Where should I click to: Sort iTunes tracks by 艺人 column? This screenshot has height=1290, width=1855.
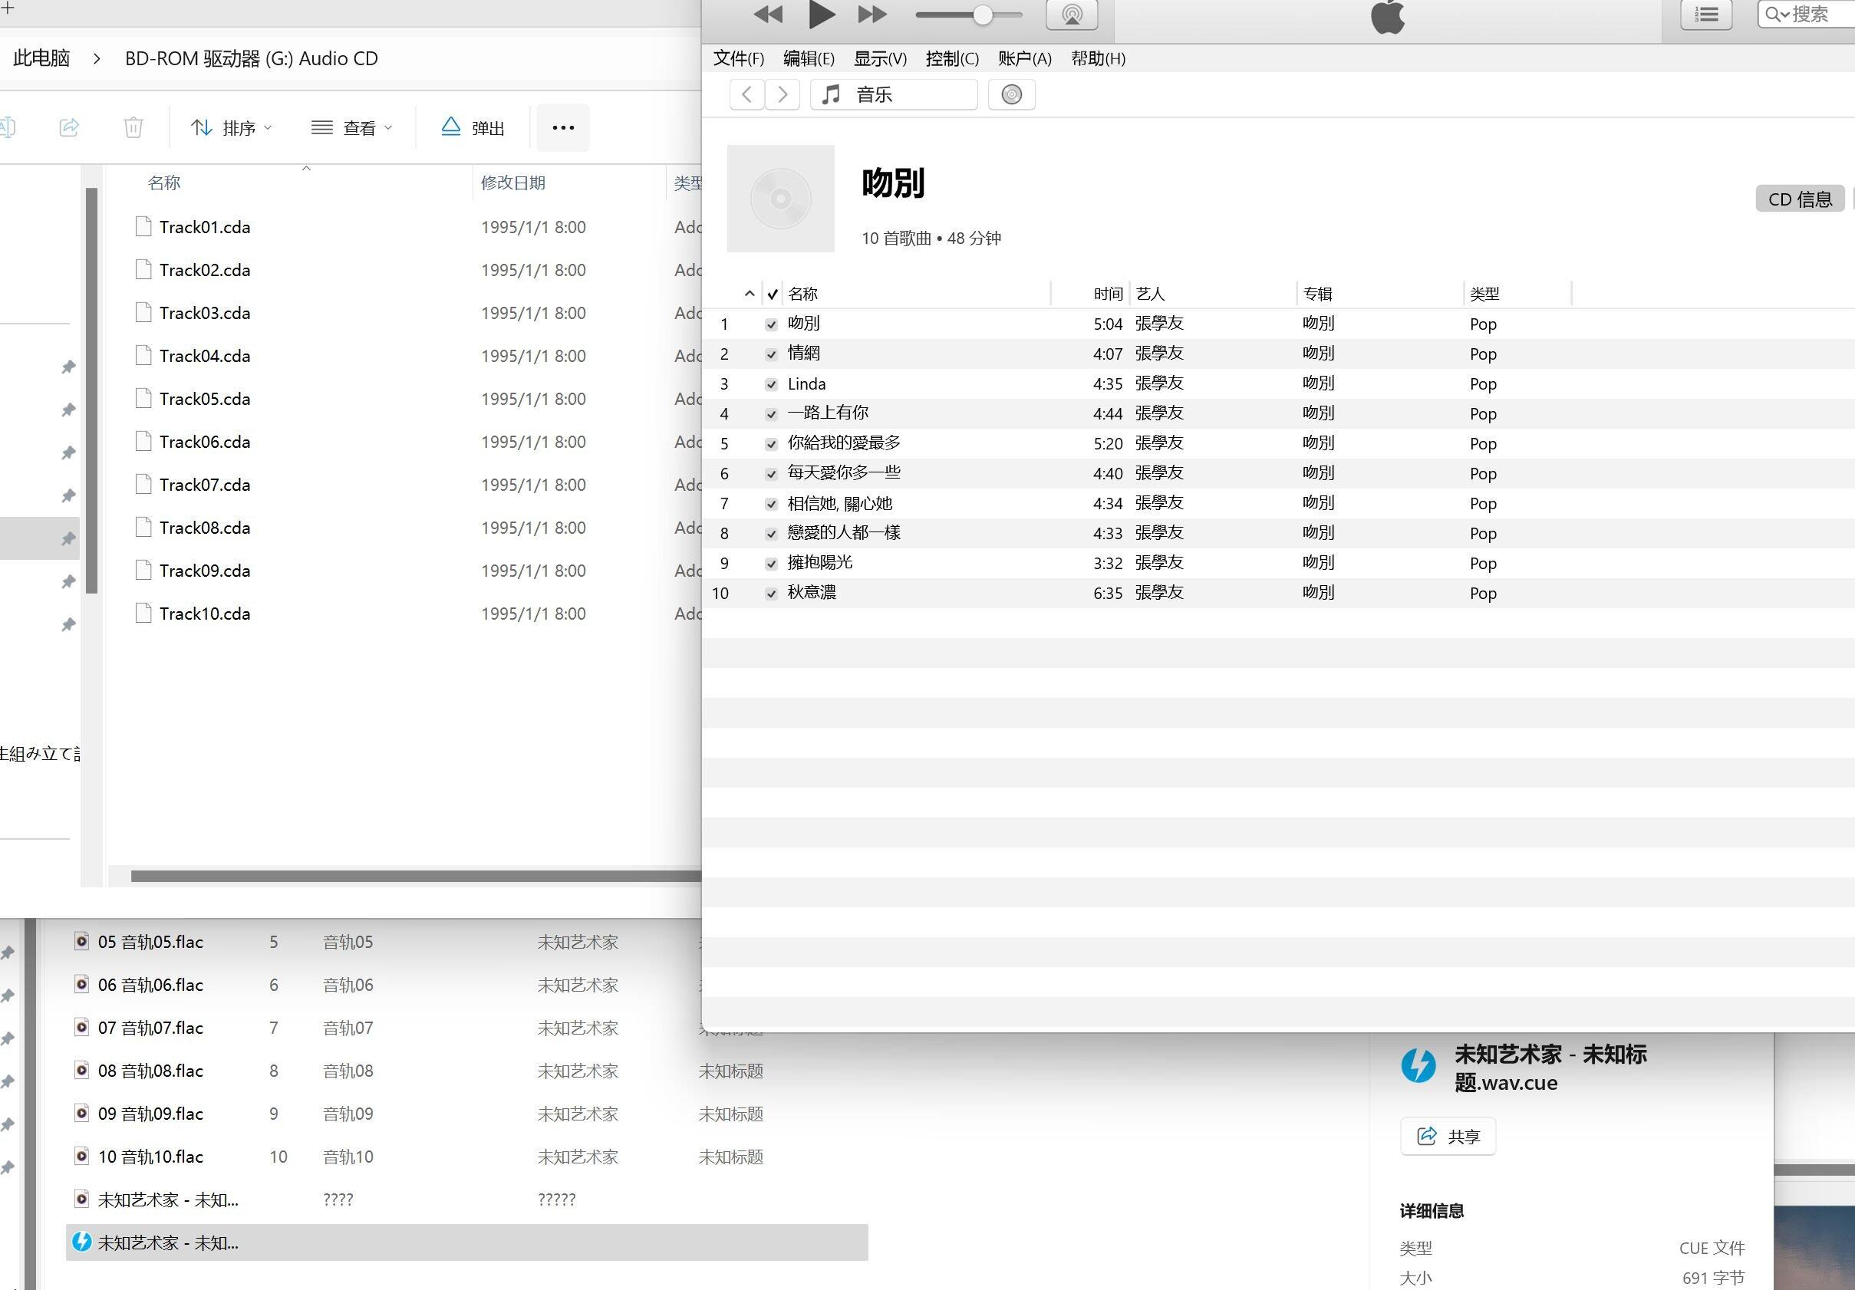click(x=1151, y=294)
